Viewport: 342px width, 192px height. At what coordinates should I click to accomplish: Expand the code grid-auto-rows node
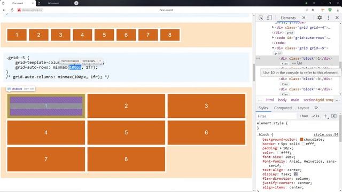click(273, 38)
